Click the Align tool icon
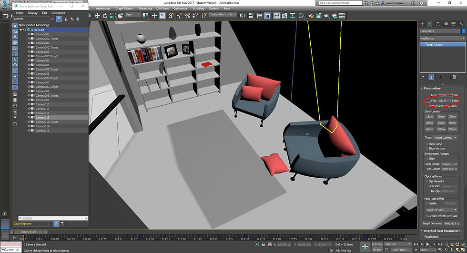The height and width of the screenshot is (253, 467). [251, 16]
